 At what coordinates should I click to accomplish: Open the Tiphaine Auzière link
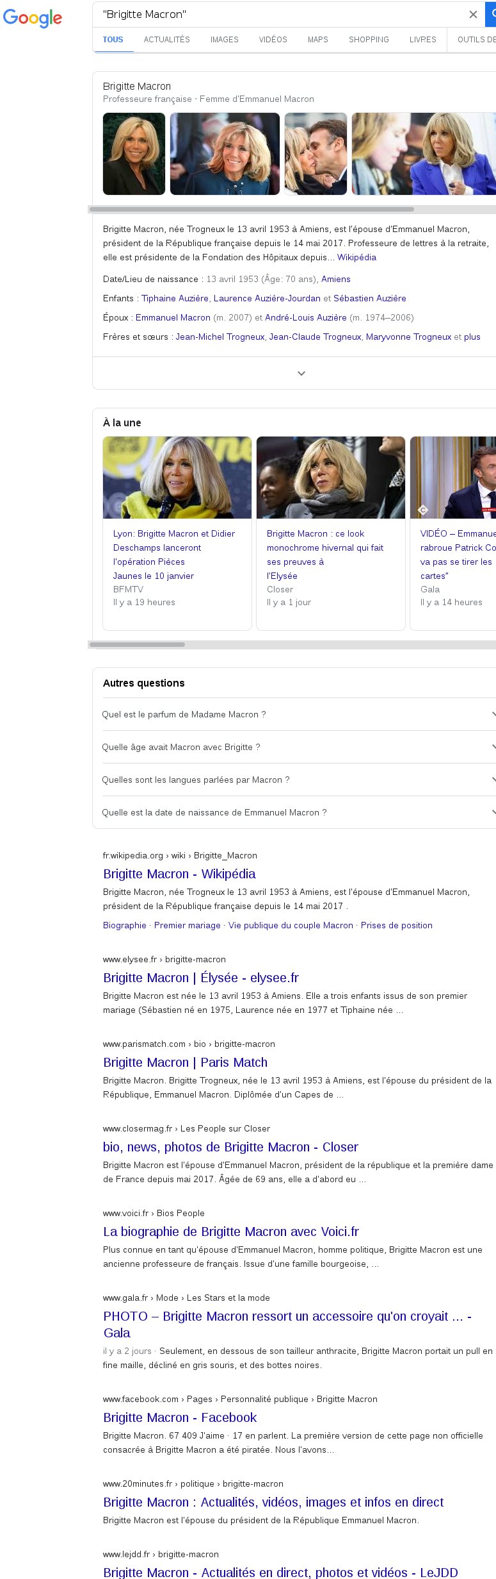tap(175, 298)
